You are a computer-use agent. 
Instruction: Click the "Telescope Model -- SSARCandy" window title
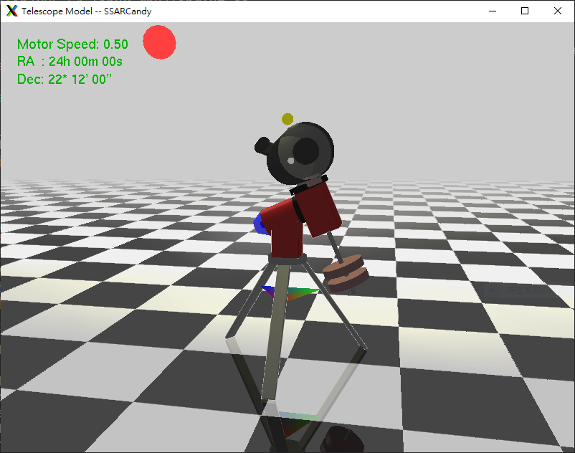pyautogui.click(x=87, y=11)
